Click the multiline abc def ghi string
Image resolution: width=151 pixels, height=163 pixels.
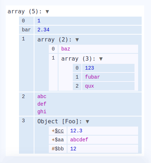(42, 104)
